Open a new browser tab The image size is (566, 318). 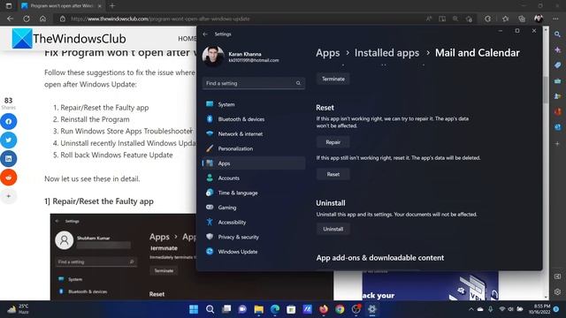(112, 6)
